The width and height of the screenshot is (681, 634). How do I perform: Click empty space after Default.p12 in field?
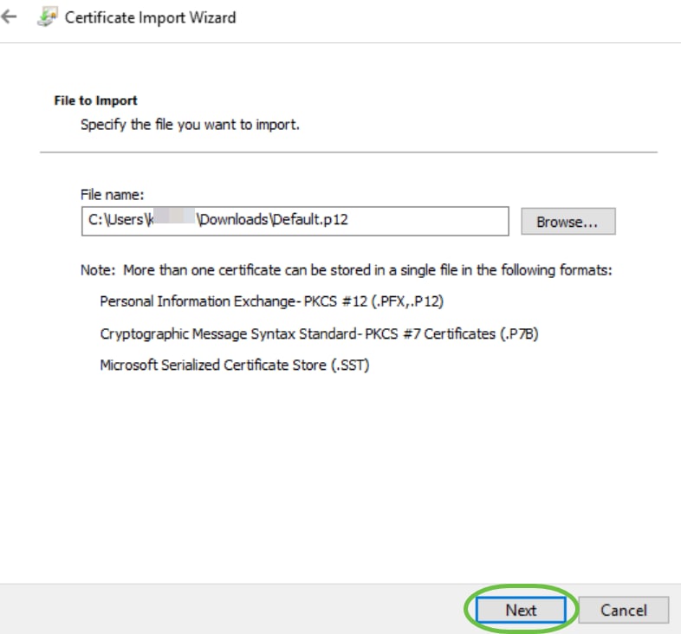pyautogui.click(x=428, y=221)
